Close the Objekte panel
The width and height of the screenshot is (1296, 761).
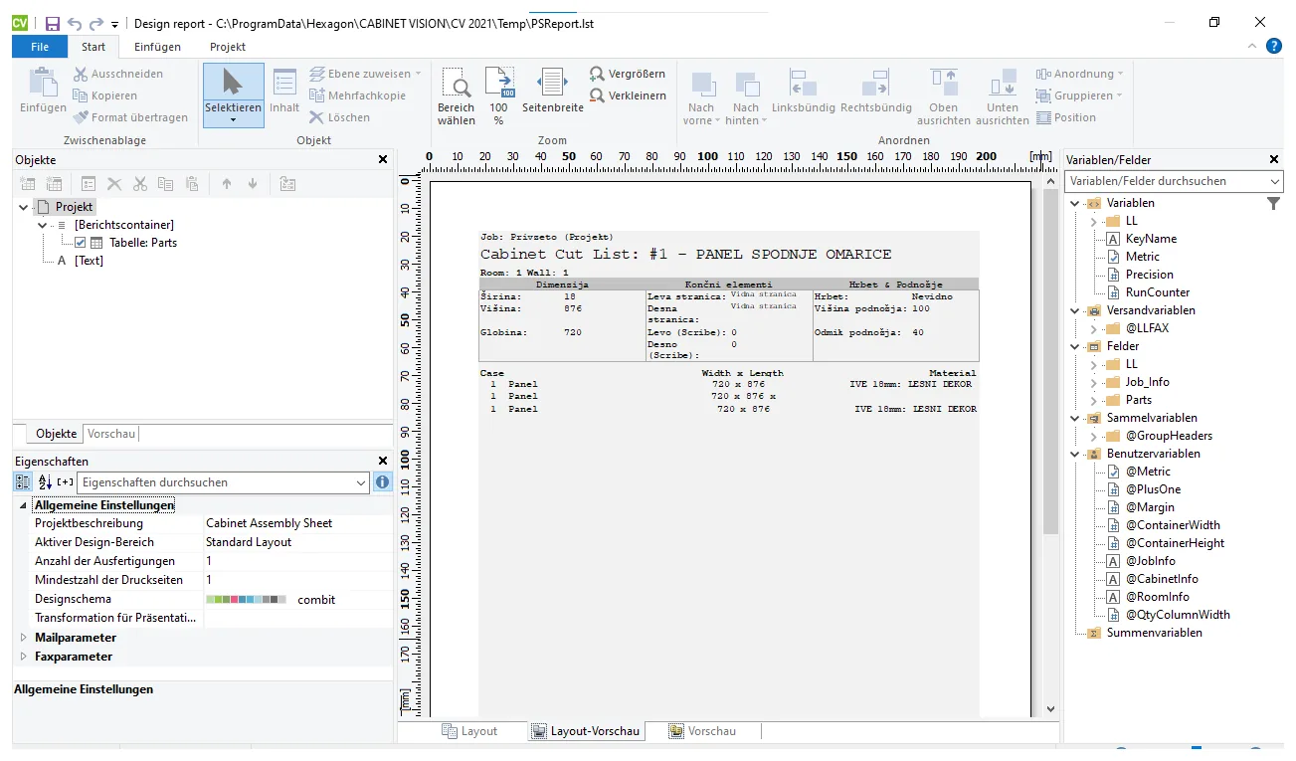click(383, 159)
